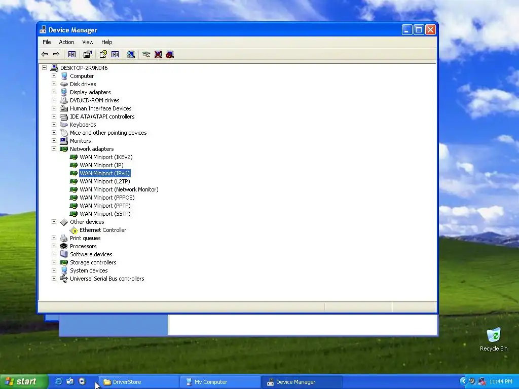
Task: Expand Mice and other pointing devices
Action: click(x=54, y=133)
